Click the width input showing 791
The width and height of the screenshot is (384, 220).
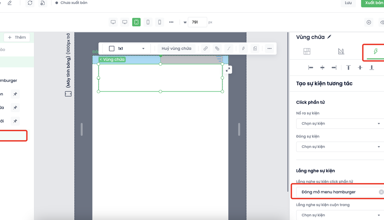point(197,22)
